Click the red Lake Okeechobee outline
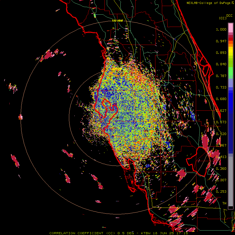The image size is (235, 235). tap(198, 161)
